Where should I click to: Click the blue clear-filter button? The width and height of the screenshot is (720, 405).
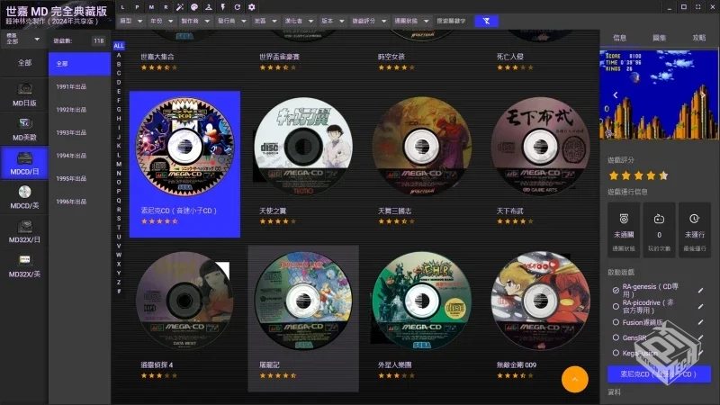(486, 21)
